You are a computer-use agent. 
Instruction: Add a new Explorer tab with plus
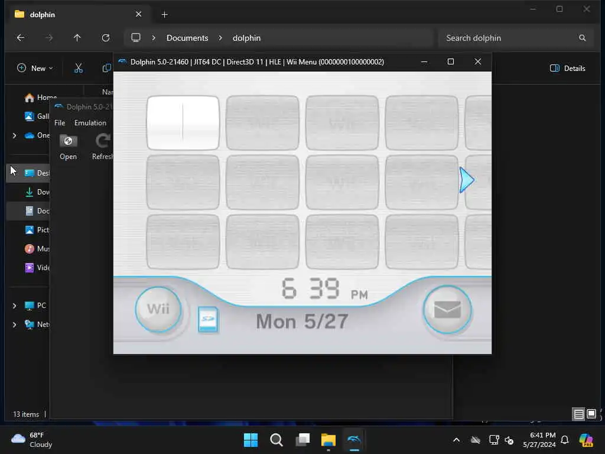click(164, 15)
